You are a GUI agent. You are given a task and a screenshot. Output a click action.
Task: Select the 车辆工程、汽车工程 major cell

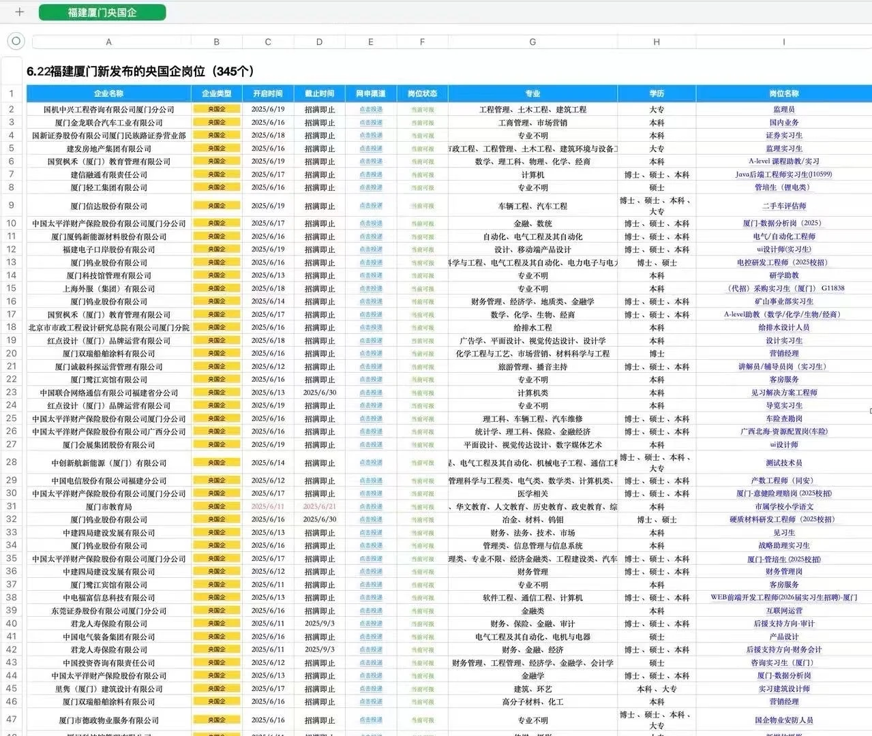532,206
